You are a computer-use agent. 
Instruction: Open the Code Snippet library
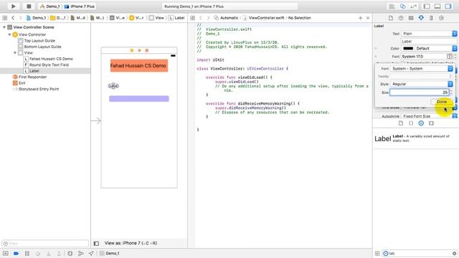411,123
